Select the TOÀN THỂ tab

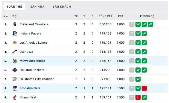(14, 7)
